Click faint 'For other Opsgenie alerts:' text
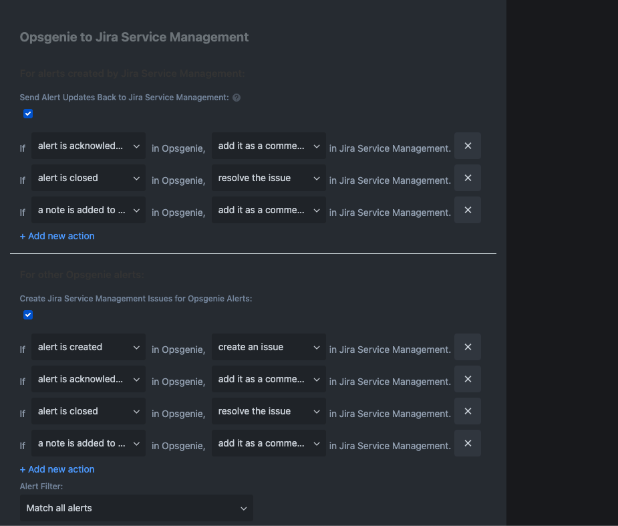618x526 pixels. tap(82, 275)
